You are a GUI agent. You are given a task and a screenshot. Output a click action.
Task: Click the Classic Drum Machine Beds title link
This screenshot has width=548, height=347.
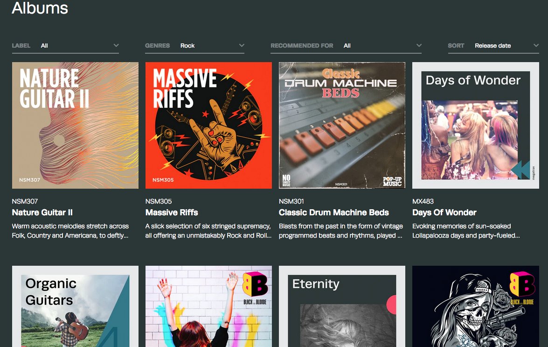tap(334, 212)
